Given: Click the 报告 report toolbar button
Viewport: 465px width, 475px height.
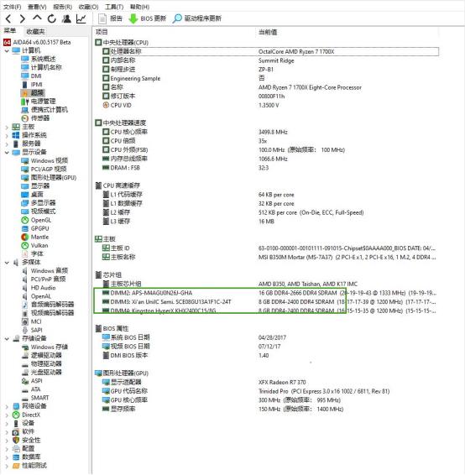Looking at the screenshot, I should [111, 18].
